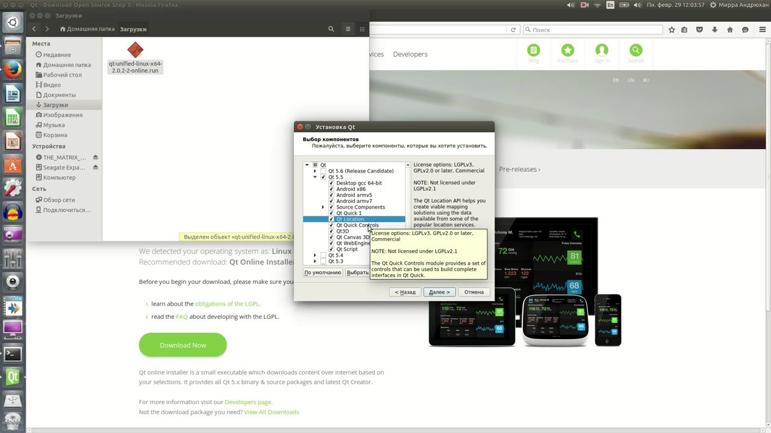Switch Files window to grid view
Screen dimensions: 771x433
(x=362, y=29)
